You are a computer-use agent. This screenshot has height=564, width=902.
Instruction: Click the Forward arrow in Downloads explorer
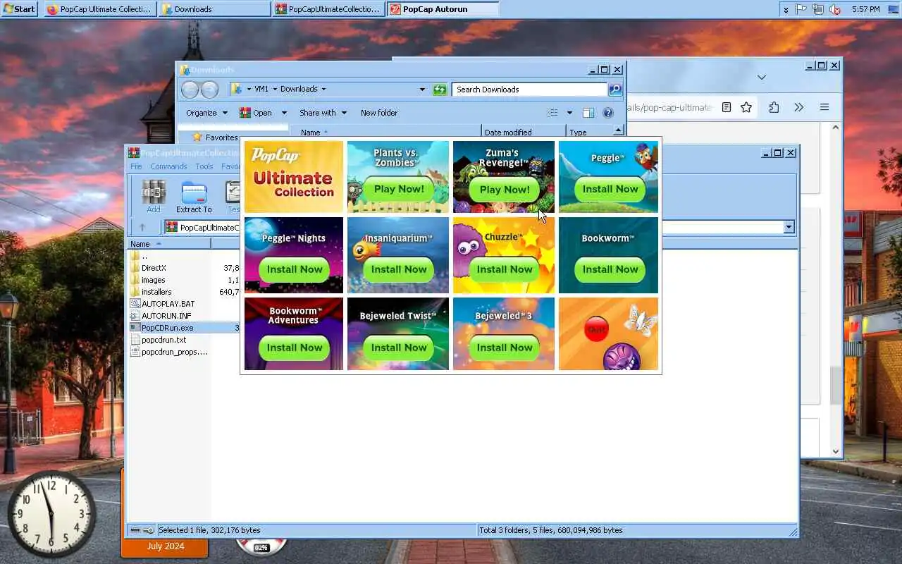coord(209,90)
